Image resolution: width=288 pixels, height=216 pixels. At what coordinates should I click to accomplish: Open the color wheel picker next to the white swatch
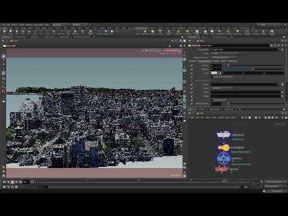pos(220,73)
